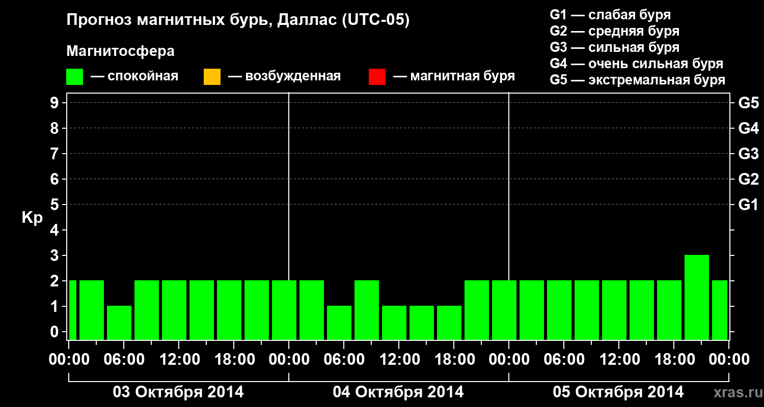
Task: Click the 'G2 — средняя буря' description
Action: tap(615, 31)
